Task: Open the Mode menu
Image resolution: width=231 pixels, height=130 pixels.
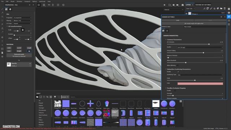Action: point(13,1)
